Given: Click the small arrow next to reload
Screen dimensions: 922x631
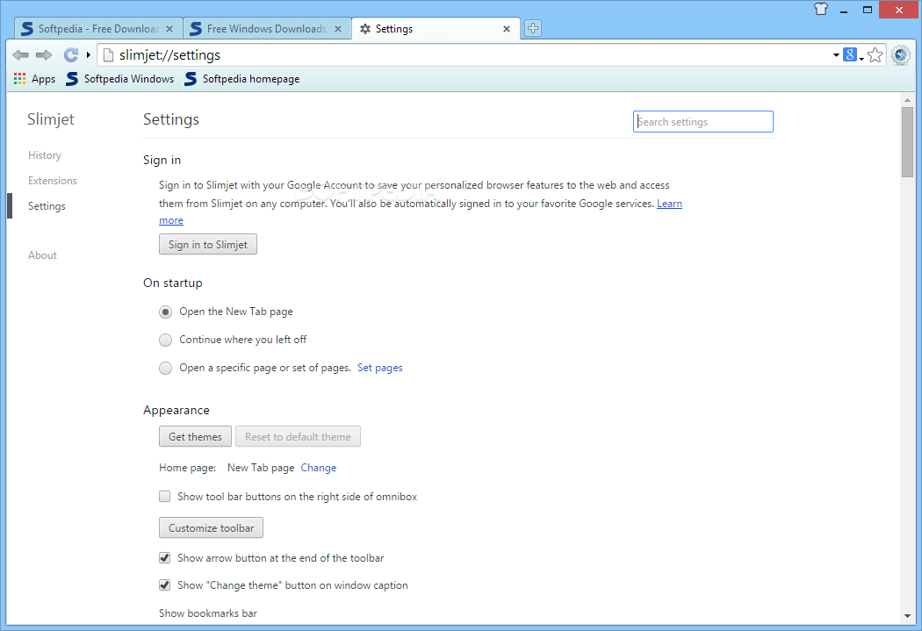Looking at the screenshot, I should point(88,55).
